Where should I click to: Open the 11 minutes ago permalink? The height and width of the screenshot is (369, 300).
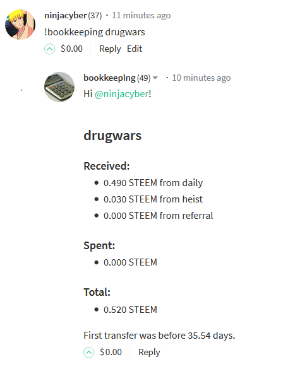pyautogui.click(x=141, y=16)
